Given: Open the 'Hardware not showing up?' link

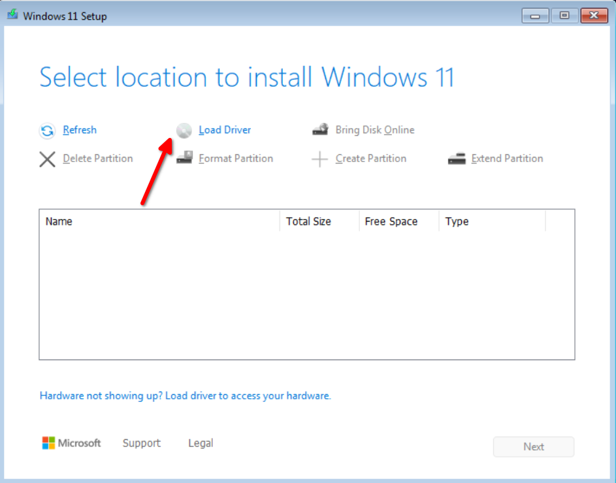Looking at the screenshot, I should tap(186, 396).
